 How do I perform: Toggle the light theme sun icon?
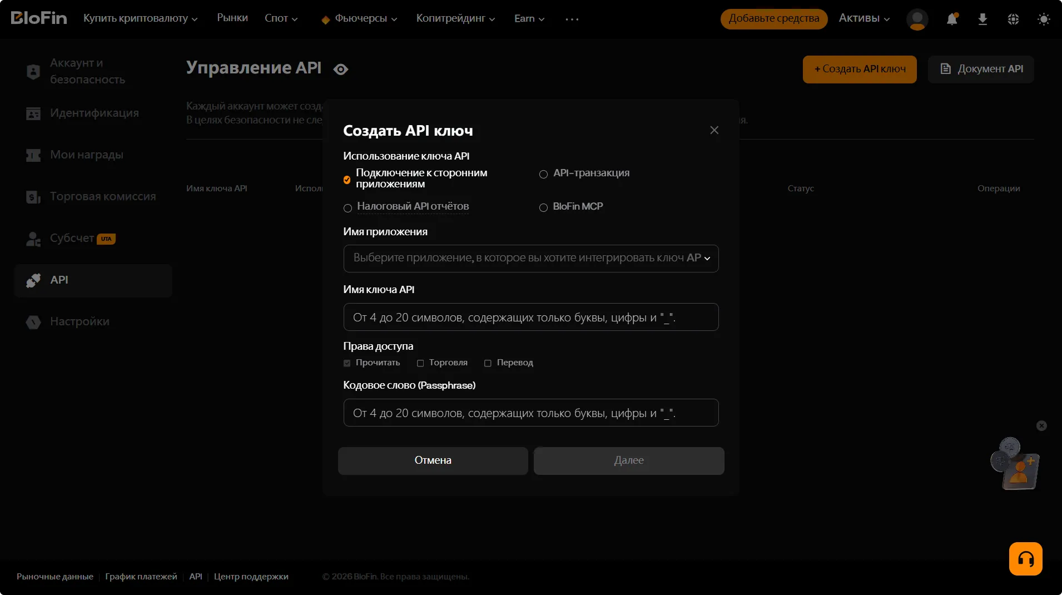pyautogui.click(x=1044, y=19)
